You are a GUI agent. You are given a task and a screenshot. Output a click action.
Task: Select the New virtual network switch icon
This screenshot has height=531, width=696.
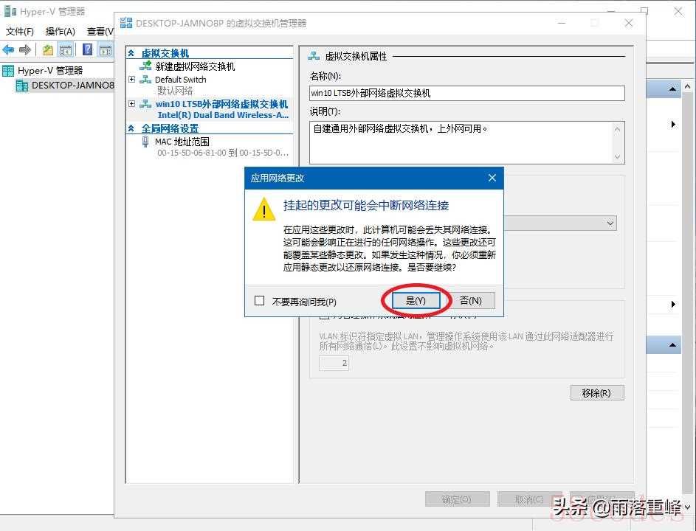click(145, 66)
